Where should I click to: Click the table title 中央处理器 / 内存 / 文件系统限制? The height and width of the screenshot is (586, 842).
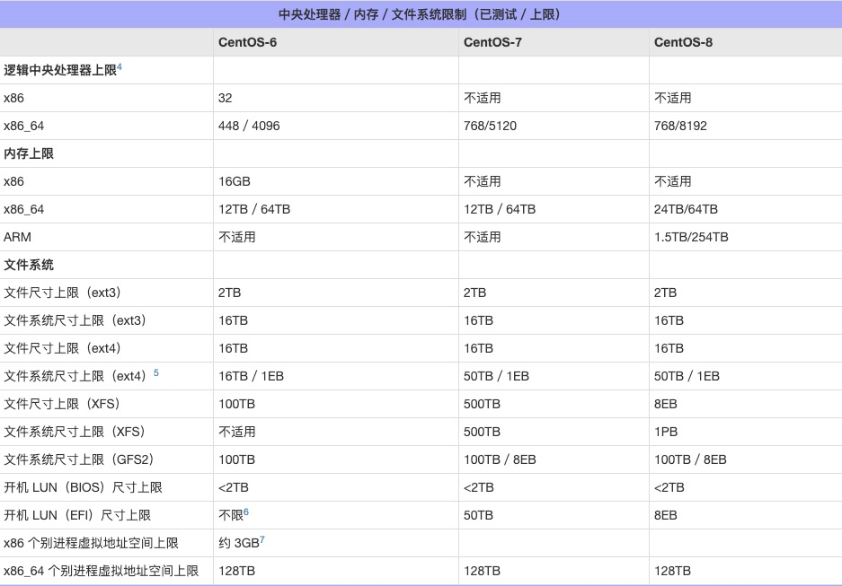[421, 13]
